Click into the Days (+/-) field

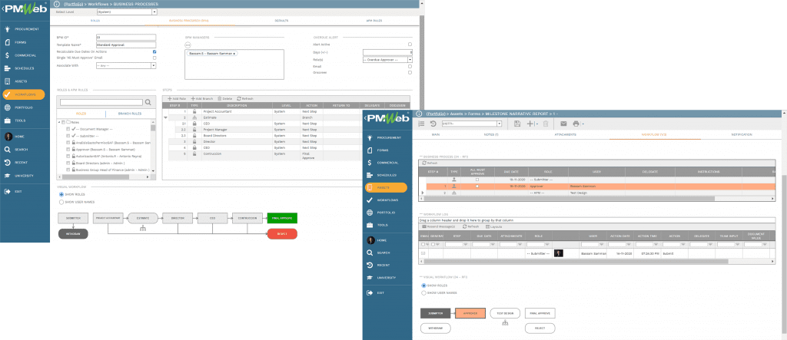pos(387,51)
